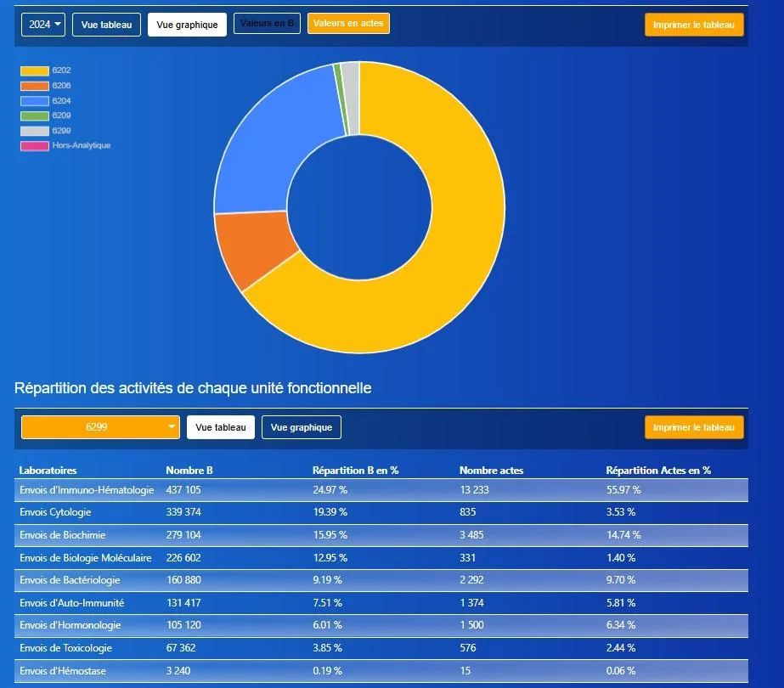The width and height of the screenshot is (784, 688).
Task: Click Répartition B en % header
Action: point(356,470)
